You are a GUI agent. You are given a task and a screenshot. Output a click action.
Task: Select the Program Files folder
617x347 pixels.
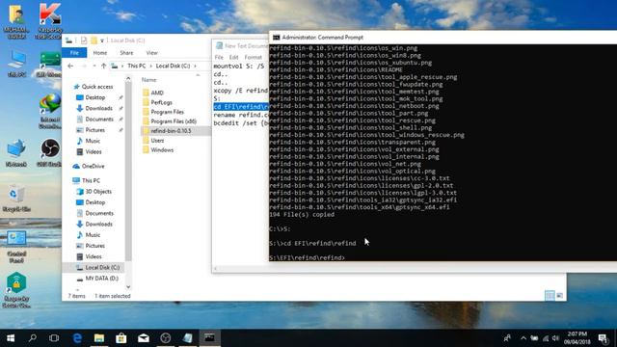(x=167, y=112)
